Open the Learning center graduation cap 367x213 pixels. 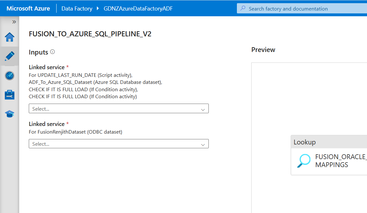point(10,114)
